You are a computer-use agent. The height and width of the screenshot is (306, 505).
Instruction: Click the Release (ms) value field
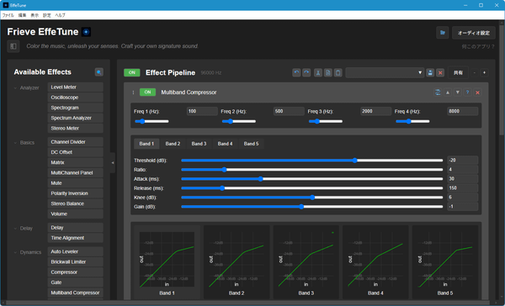pyautogui.click(x=462, y=188)
